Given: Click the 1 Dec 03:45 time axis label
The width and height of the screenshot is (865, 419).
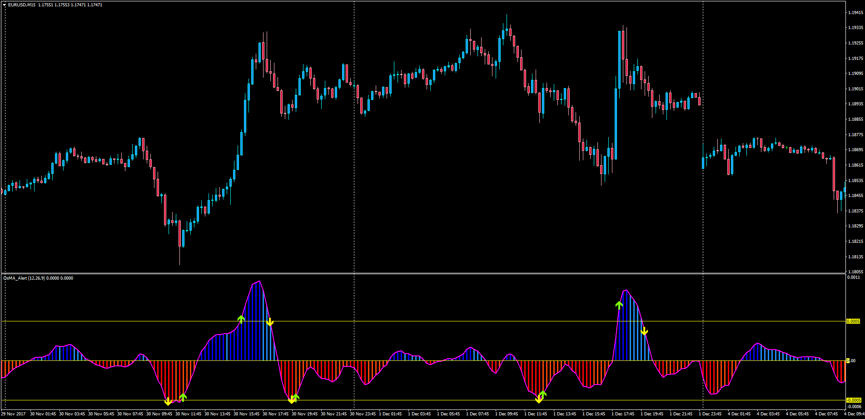Looking at the screenshot, I should tap(419, 414).
